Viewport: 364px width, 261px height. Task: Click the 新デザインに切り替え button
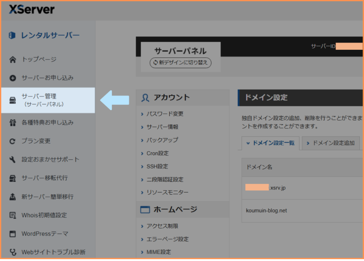(x=181, y=63)
